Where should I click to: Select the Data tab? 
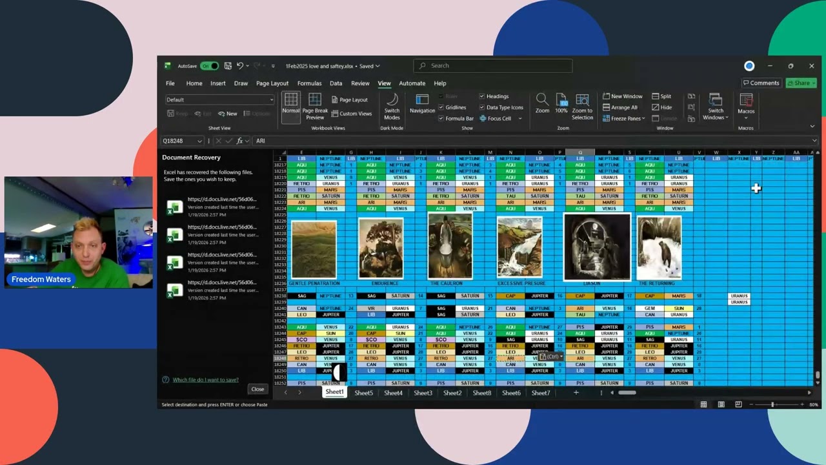pos(336,83)
